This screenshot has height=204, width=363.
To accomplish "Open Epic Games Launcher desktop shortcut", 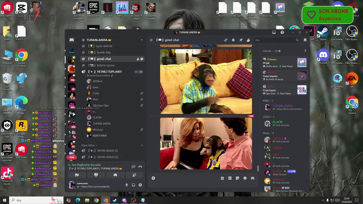I will (7, 153).
